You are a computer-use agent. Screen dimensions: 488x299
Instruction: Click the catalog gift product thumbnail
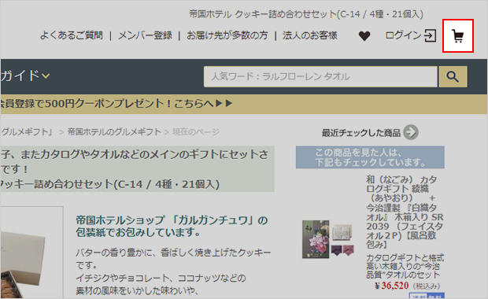[328, 239]
